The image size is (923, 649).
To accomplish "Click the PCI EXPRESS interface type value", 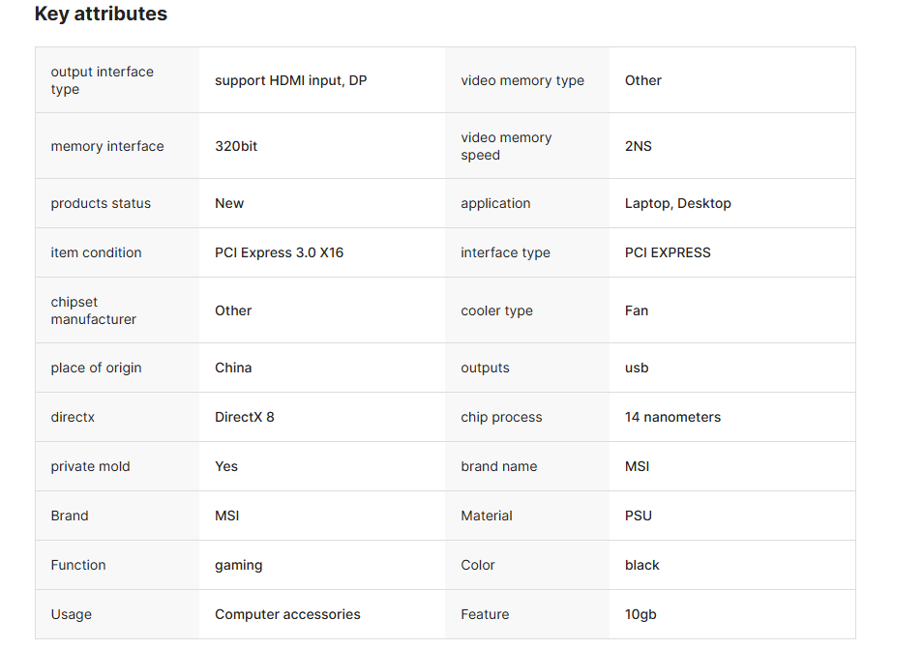I will click(x=668, y=252).
